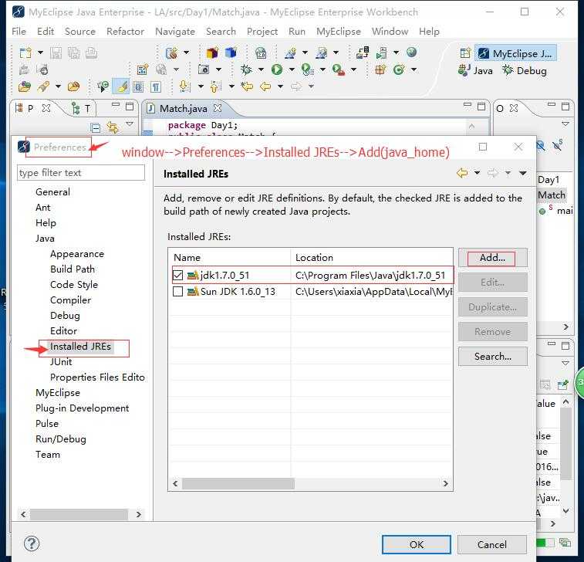584x562 pixels.
Task: Open the back history dropdown in Preferences
Action: tap(477, 173)
